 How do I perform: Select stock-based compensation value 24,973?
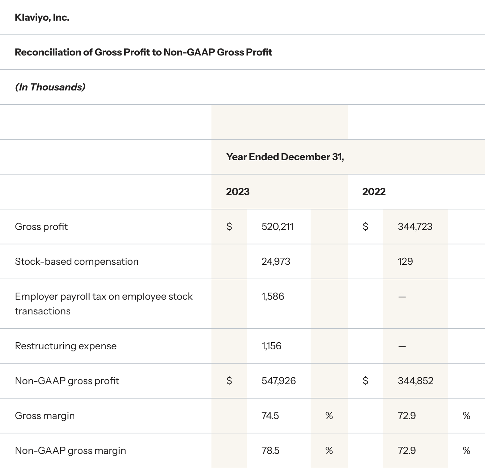click(276, 261)
